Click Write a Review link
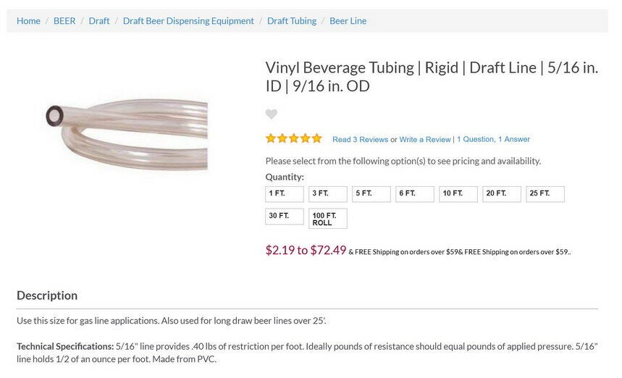The width and height of the screenshot is (622, 378). (425, 139)
